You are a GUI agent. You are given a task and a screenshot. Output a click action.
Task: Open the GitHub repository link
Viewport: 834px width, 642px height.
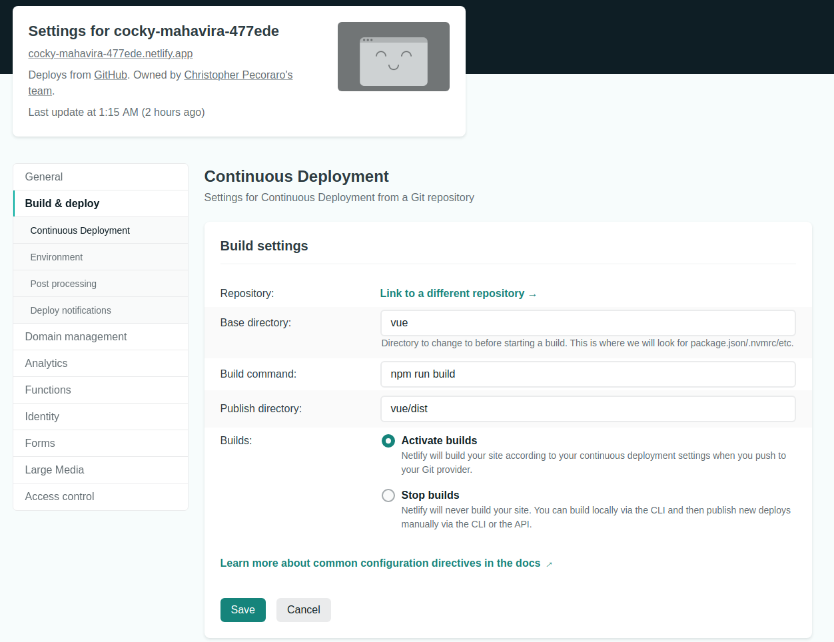110,75
